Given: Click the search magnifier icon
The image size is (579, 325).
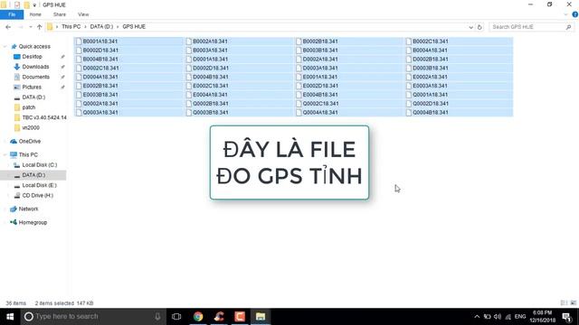Looking at the screenshot, I should pyautogui.click(x=569, y=27).
